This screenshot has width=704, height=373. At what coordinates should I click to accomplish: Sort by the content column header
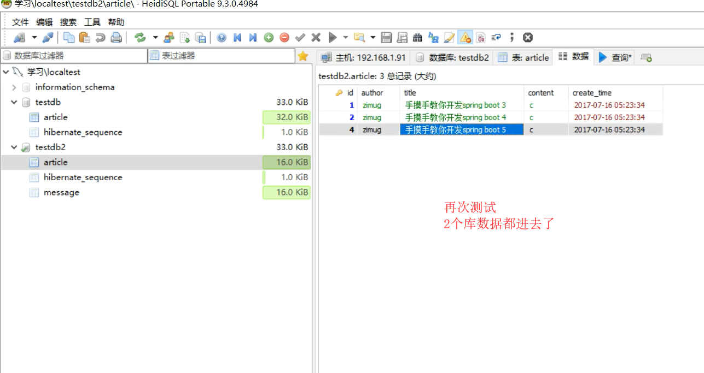(x=546, y=93)
